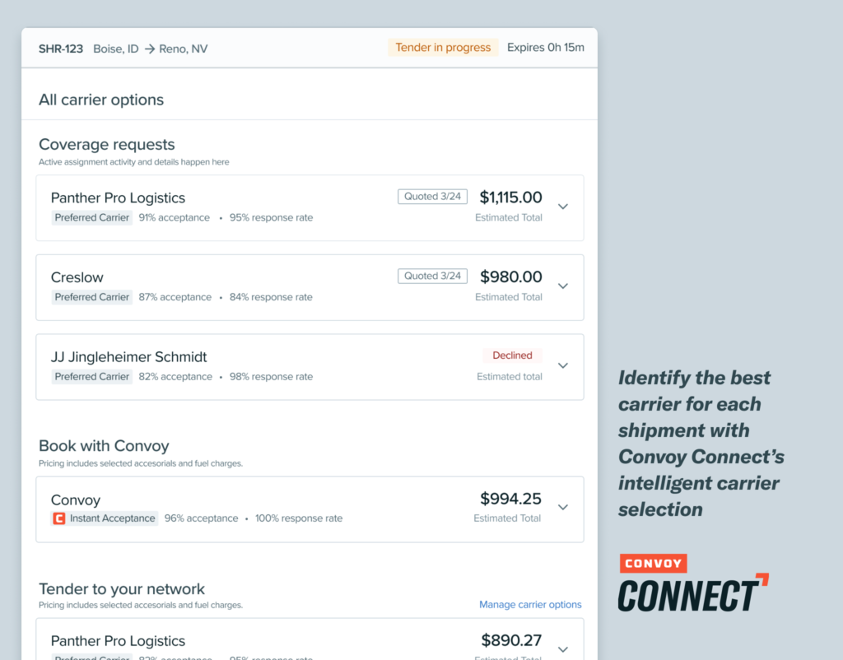
Task: Click the Tender in progress status badge
Action: 443,48
